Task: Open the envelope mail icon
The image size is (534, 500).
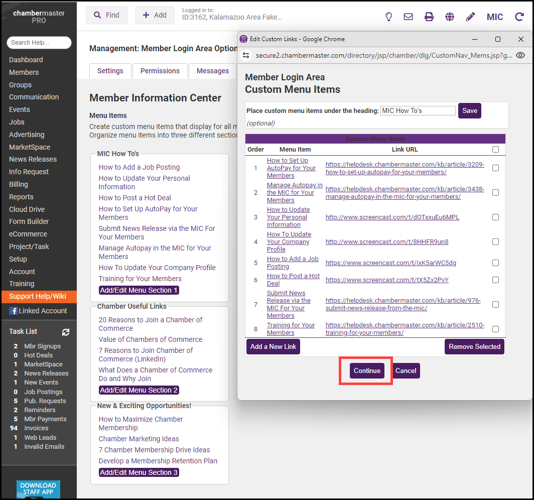Action: click(409, 17)
